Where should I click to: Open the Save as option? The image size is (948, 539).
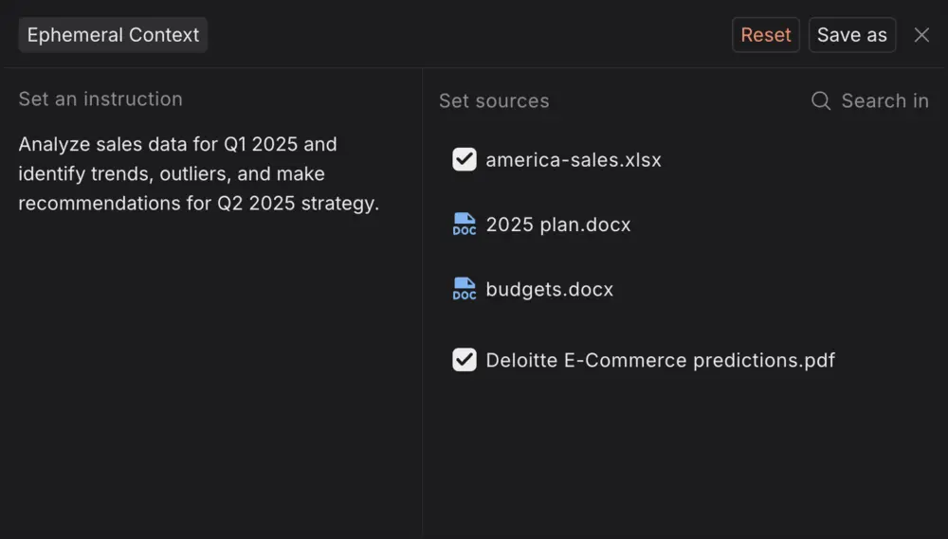852,35
